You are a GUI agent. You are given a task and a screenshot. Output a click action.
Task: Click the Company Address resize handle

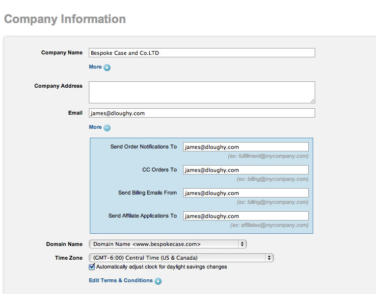pyautogui.click(x=313, y=101)
